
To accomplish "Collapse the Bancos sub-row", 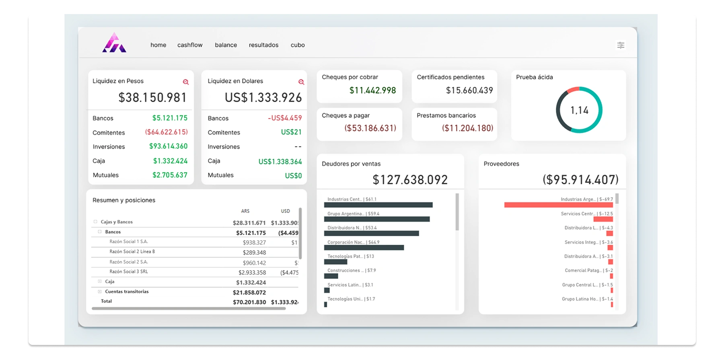I will click(100, 232).
